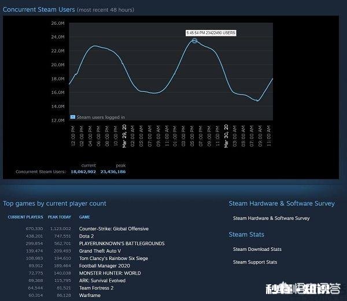The height and width of the screenshot is (301, 347).
Task: Click the highlighted peak data point on the graph
Action: tap(194, 40)
